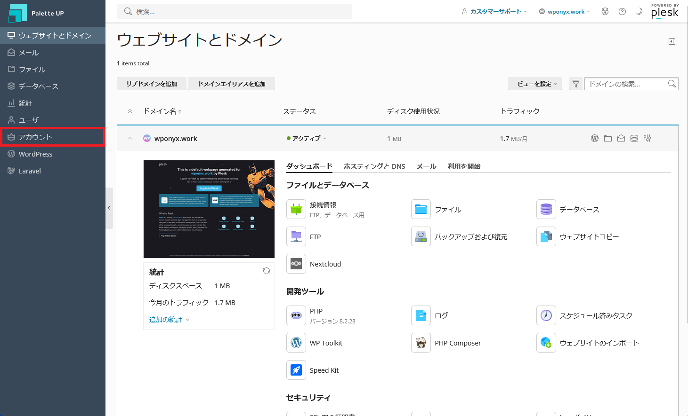Open the help question mark icon
The image size is (688, 416).
tap(622, 11)
